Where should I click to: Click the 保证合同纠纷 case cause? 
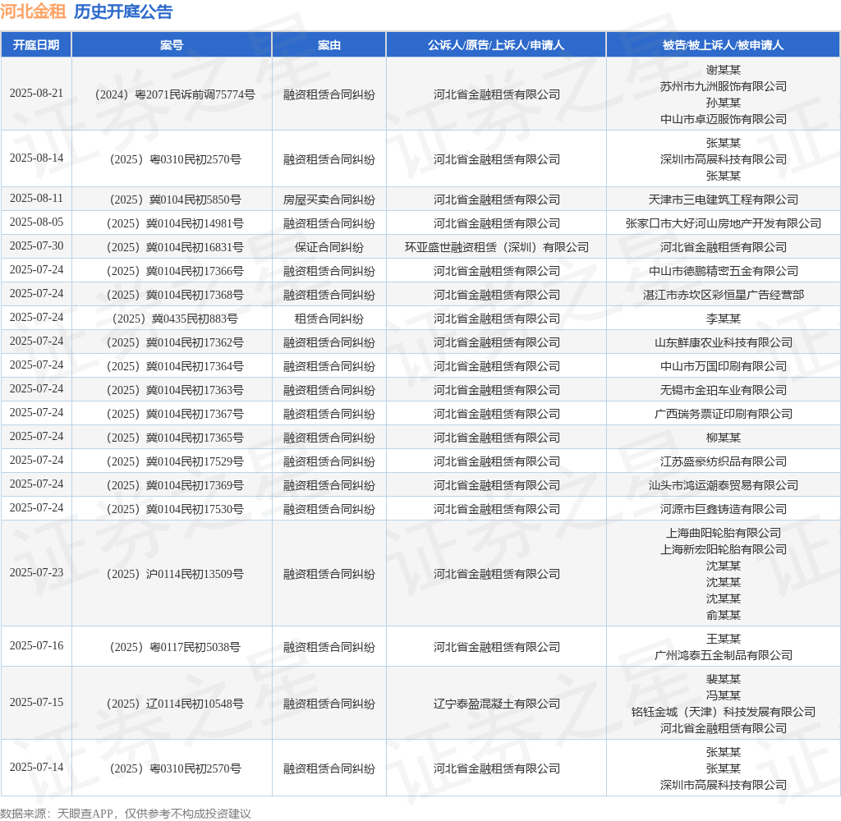pos(329,247)
